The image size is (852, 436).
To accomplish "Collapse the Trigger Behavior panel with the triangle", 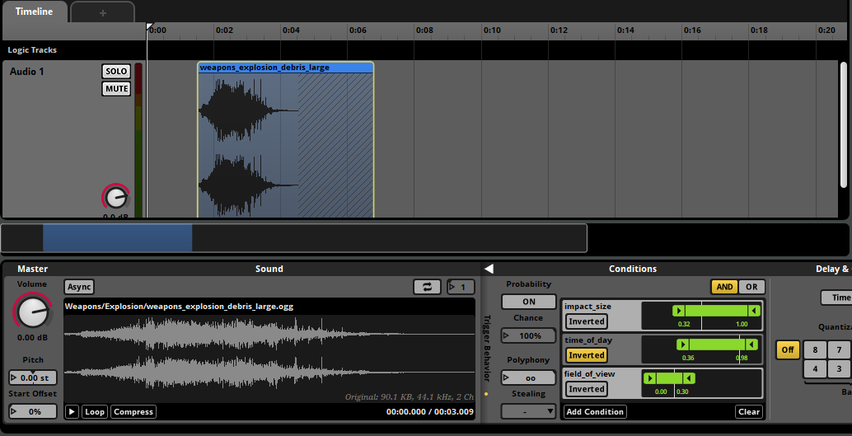I will pos(488,269).
